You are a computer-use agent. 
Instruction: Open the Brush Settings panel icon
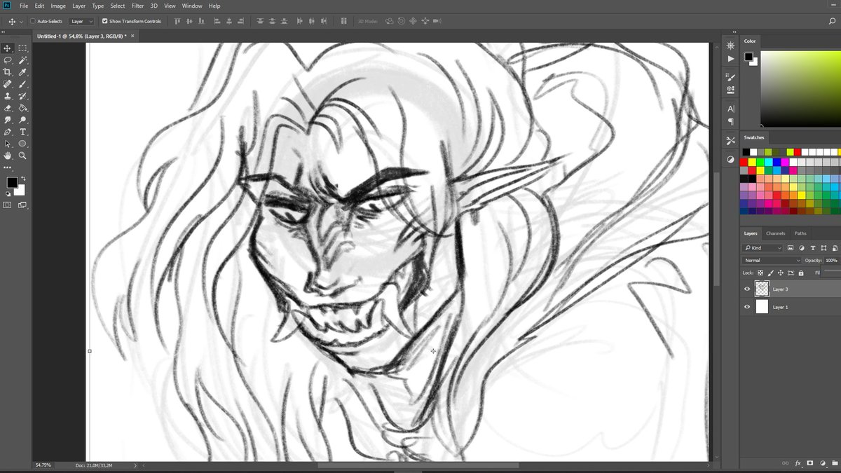click(730, 76)
